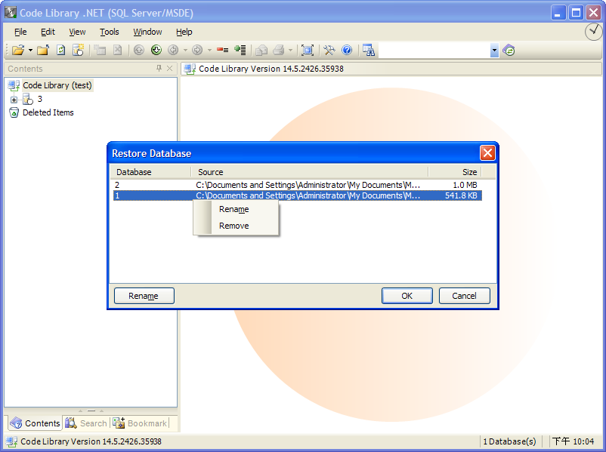The width and height of the screenshot is (606, 452).
Task: Open the back history dropdown arrow
Action: coord(185,50)
